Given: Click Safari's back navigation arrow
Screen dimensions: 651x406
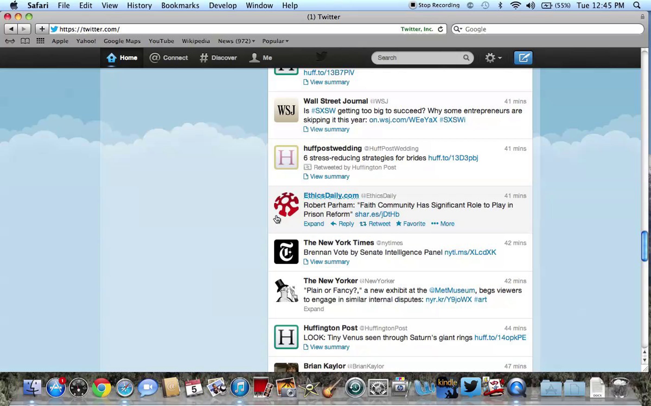Looking at the screenshot, I should (x=11, y=29).
